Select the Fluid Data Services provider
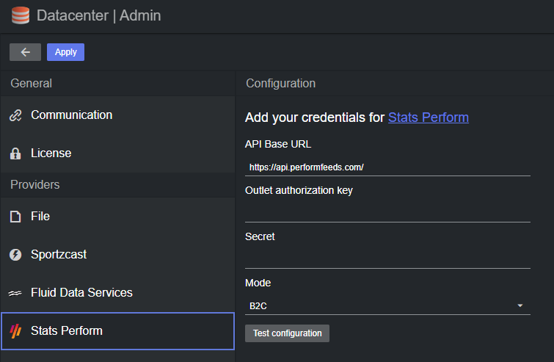 click(117, 293)
